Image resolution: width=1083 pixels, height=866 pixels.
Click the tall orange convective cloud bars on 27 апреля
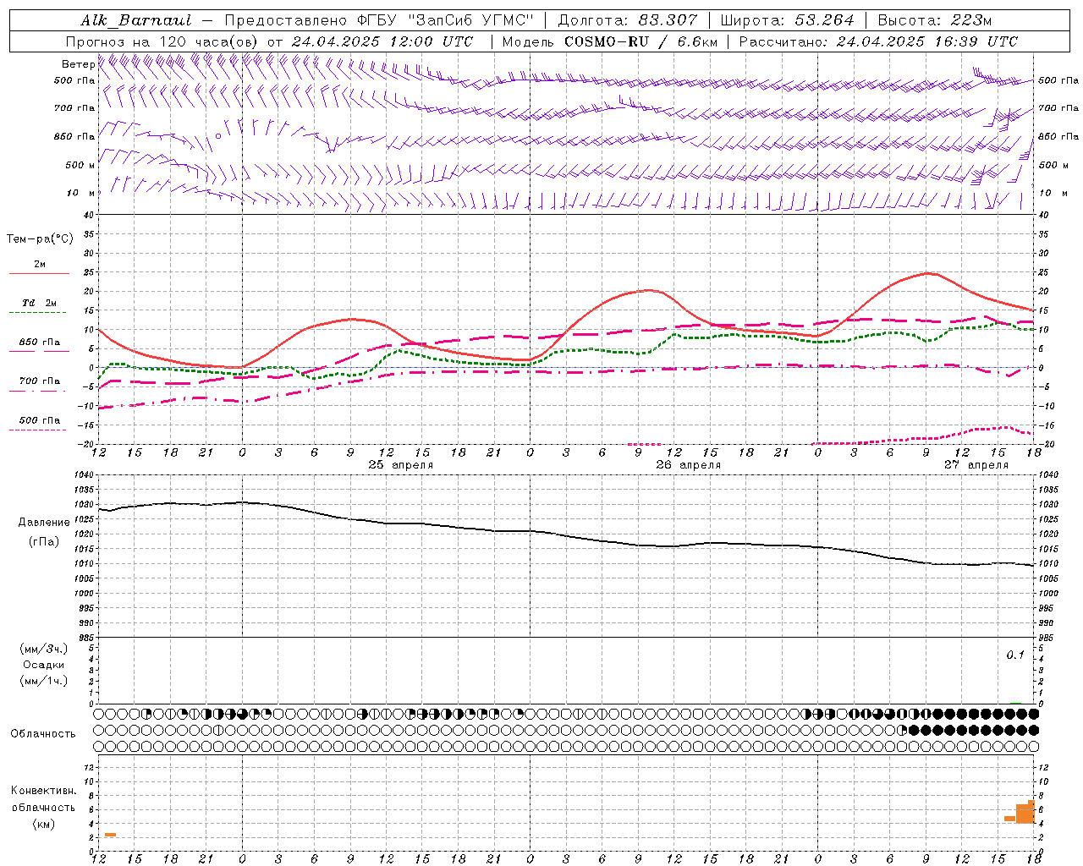[1025, 813]
